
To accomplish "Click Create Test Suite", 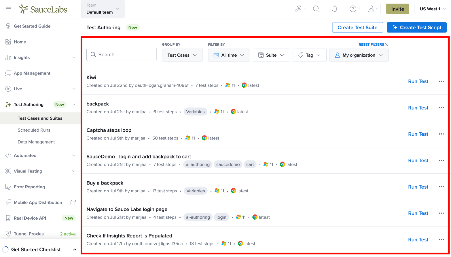I will tap(357, 28).
